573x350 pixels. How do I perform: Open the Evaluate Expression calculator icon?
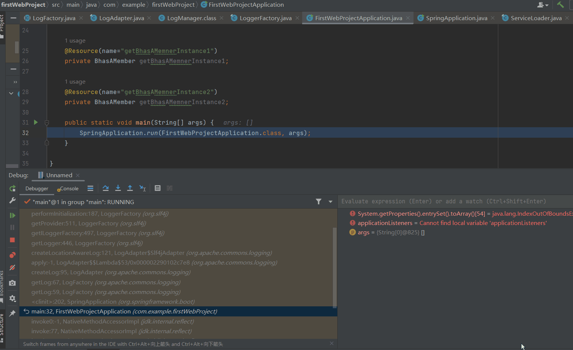point(158,188)
